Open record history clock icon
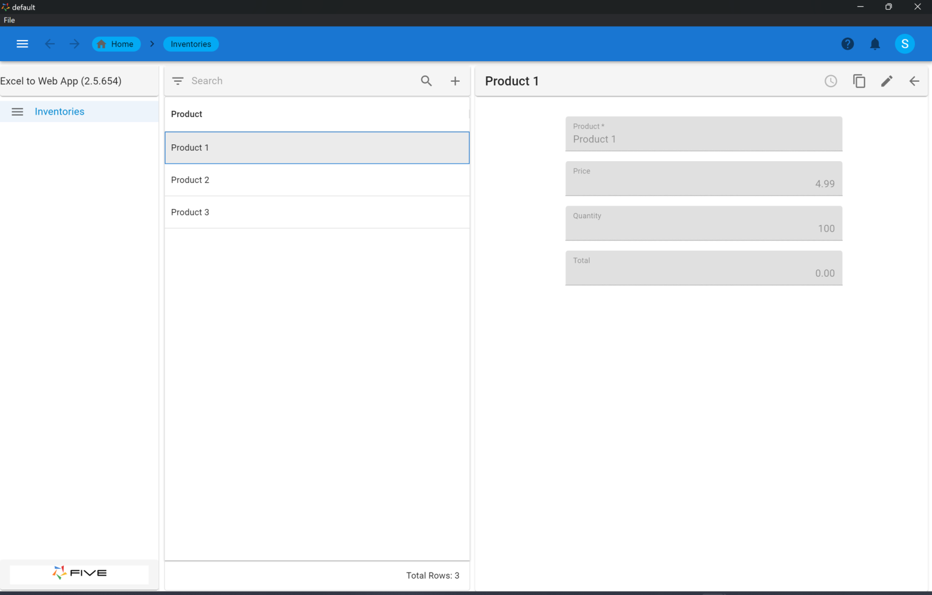This screenshot has width=932, height=595. click(831, 81)
